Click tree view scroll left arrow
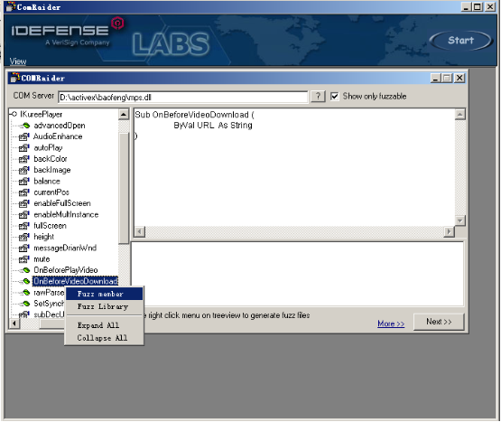 pos(14,324)
